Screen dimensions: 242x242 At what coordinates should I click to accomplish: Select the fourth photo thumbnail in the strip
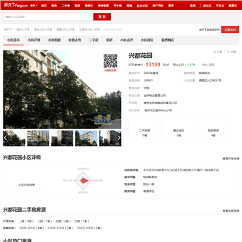[x=86, y=138]
